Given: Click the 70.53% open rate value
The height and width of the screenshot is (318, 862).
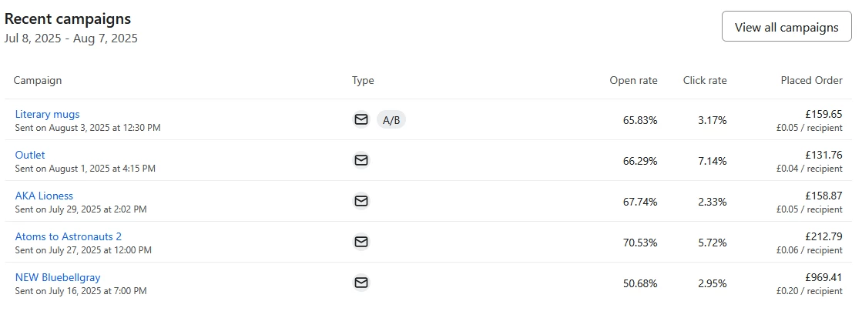Looking at the screenshot, I should (x=640, y=243).
